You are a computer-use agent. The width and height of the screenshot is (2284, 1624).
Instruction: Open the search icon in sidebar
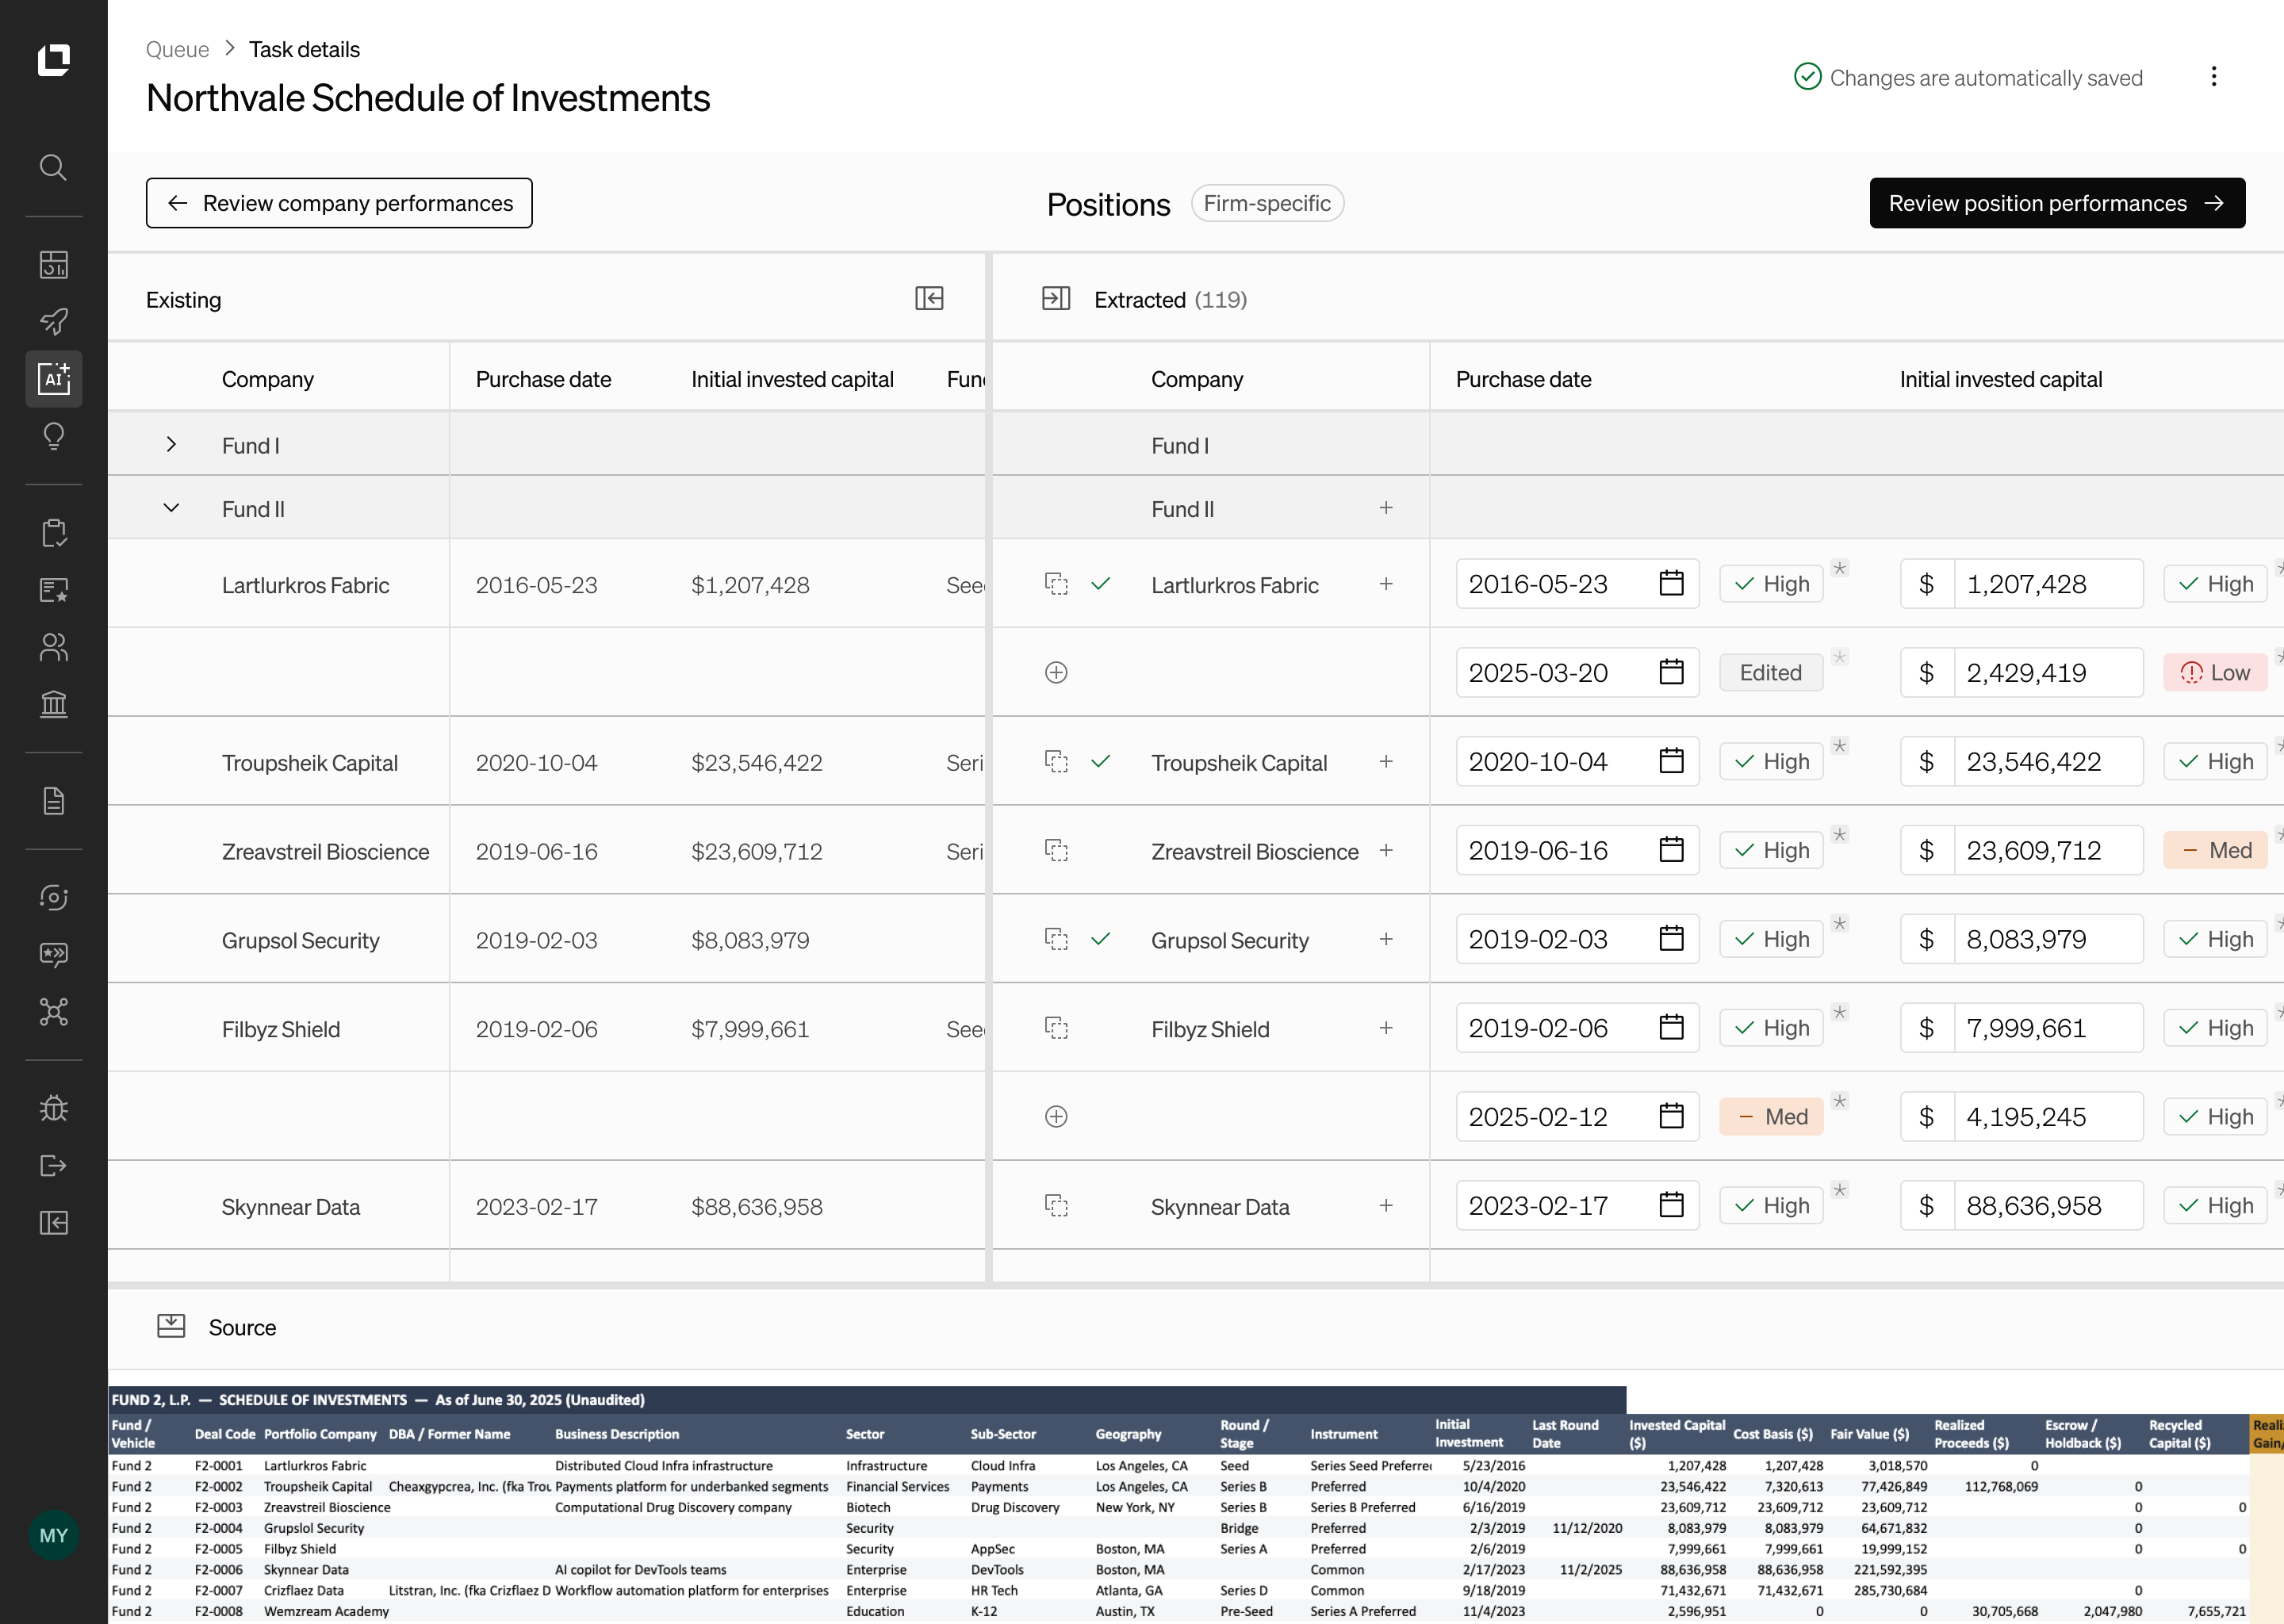(x=53, y=167)
